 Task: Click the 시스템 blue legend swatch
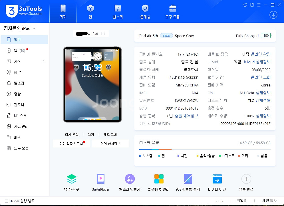coord(140,156)
